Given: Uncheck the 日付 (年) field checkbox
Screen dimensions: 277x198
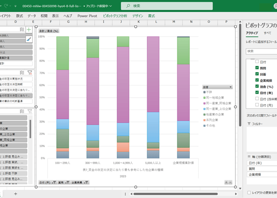Looking at the screenshot, I should tap(257, 92).
